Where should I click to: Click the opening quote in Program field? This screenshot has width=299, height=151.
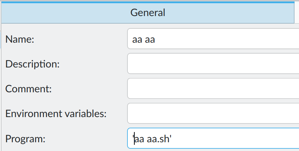(x=133, y=137)
